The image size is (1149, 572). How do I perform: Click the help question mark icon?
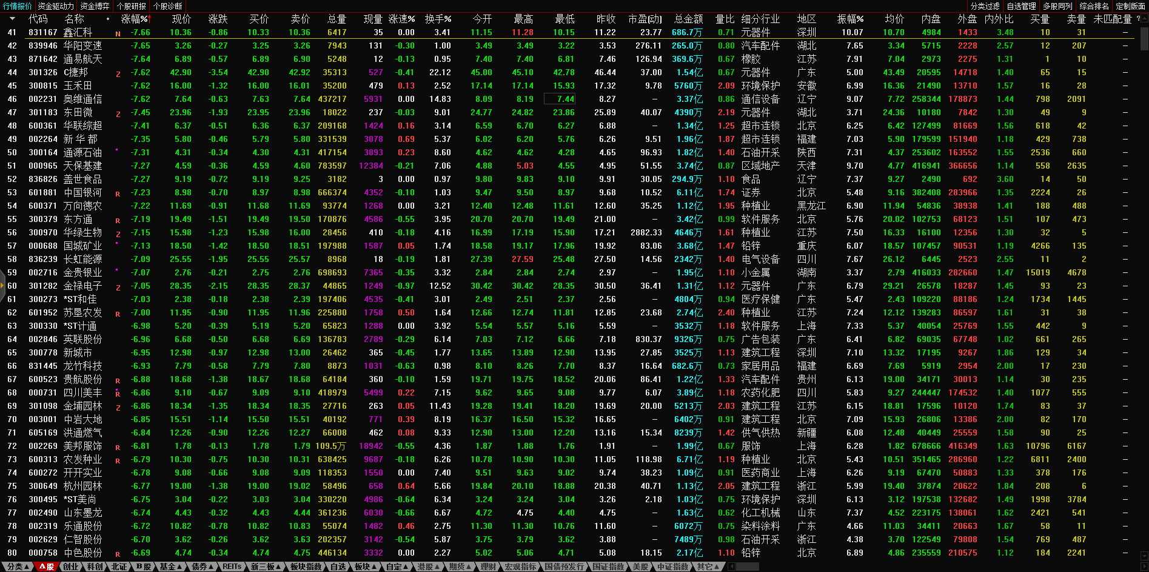(x=1138, y=19)
